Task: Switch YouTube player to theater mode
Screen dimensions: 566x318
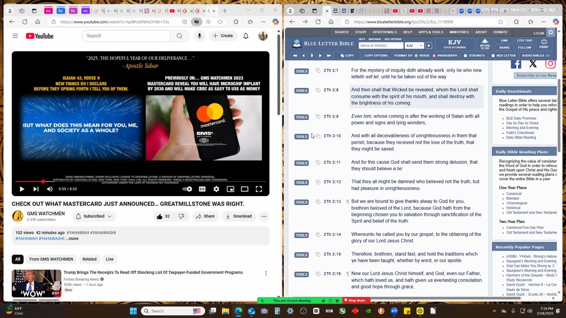Action: coord(245,189)
